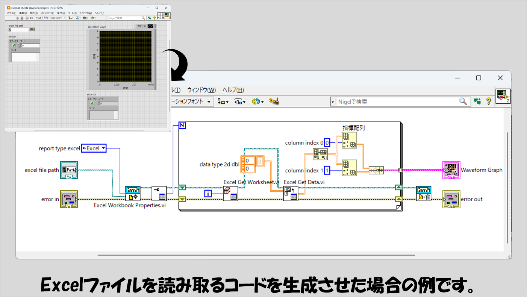Select the error out cluster terminal on the diagram

[x=451, y=199]
